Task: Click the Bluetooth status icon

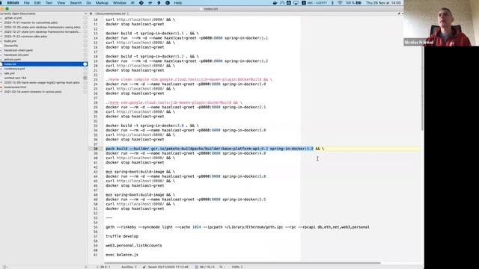Action: tap(332, 3)
